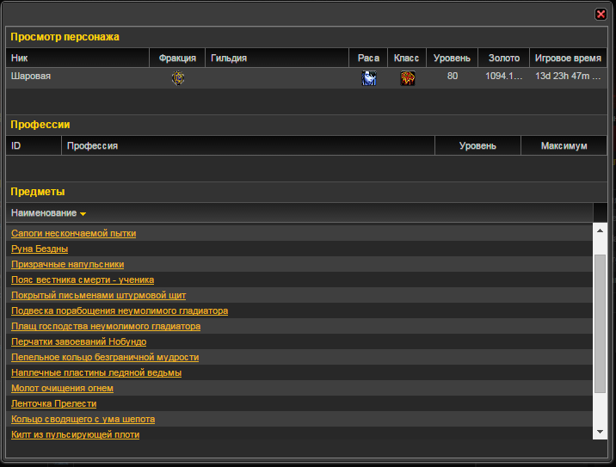Open Плащ господства неумолимого гладиатора
Image resolution: width=616 pixels, height=467 pixels.
tap(106, 326)
